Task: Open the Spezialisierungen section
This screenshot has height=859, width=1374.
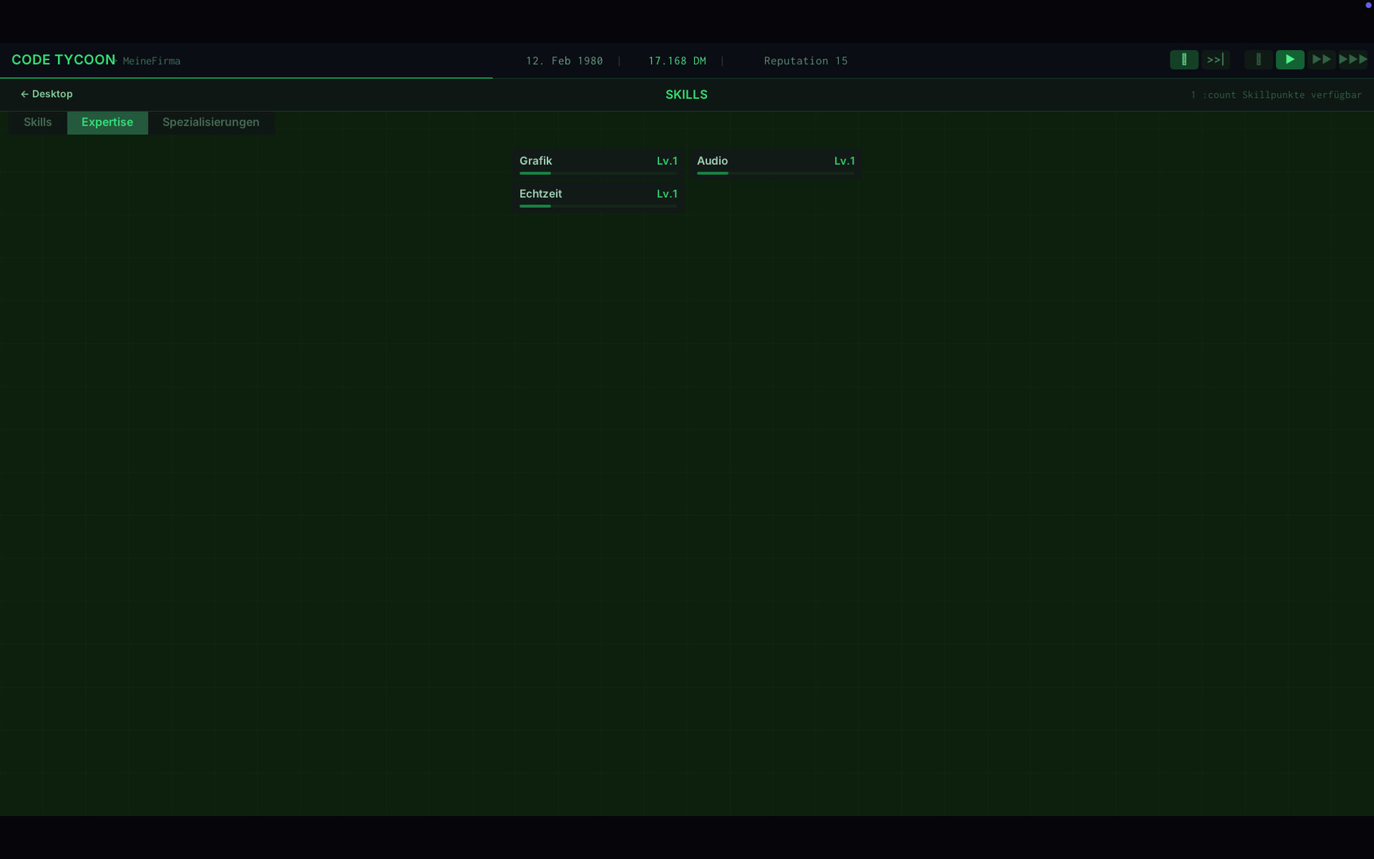Action: pos(211,122)
